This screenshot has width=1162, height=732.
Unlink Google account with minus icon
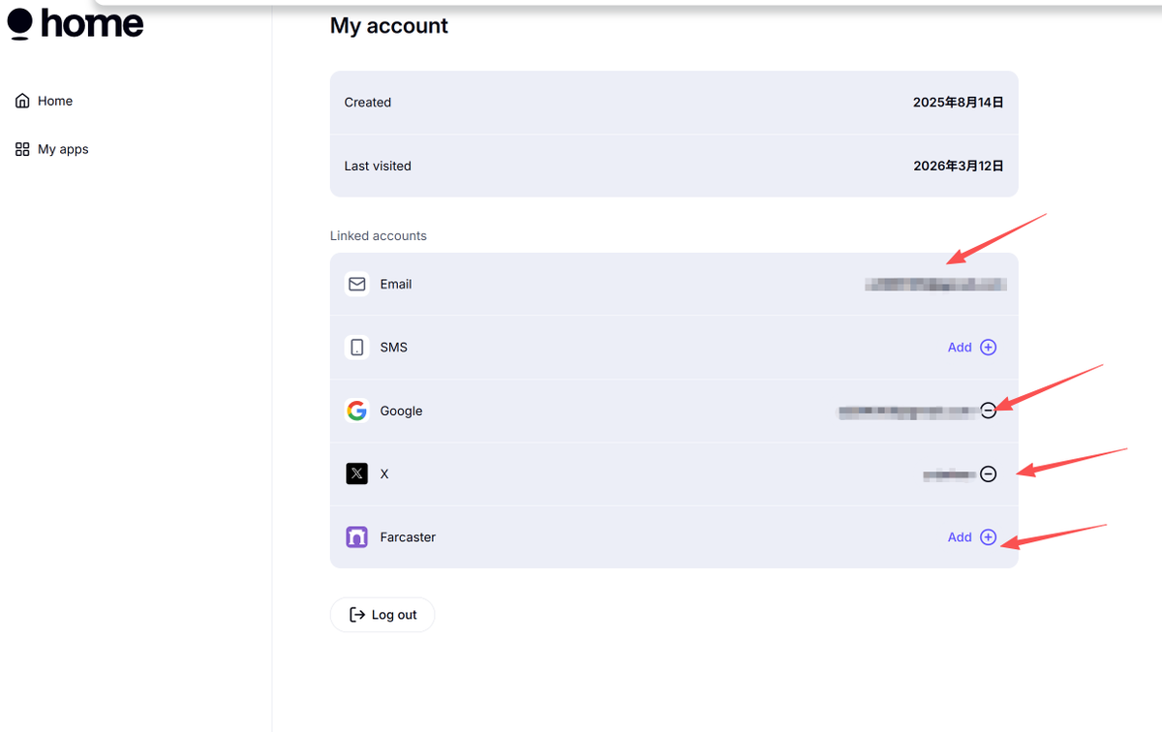click(x=988, y=411)
